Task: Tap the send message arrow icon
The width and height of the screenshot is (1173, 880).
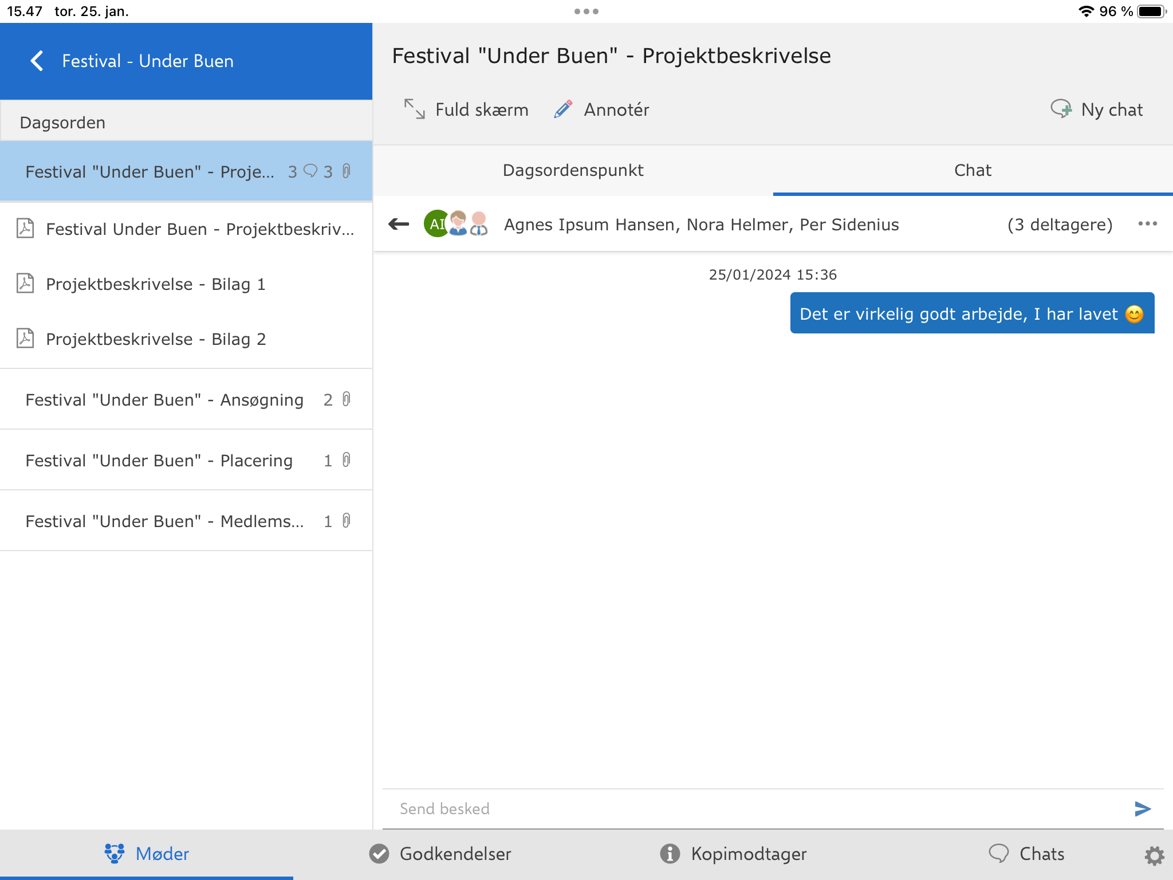Action: coord(1142,808)
